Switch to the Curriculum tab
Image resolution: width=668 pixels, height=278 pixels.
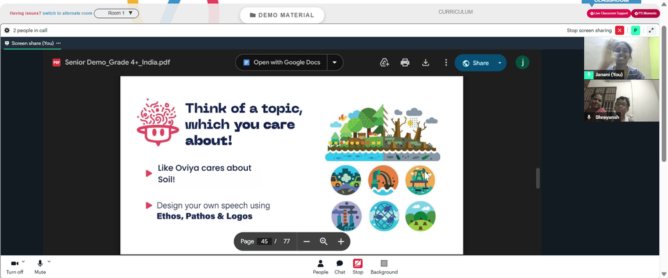456,12
